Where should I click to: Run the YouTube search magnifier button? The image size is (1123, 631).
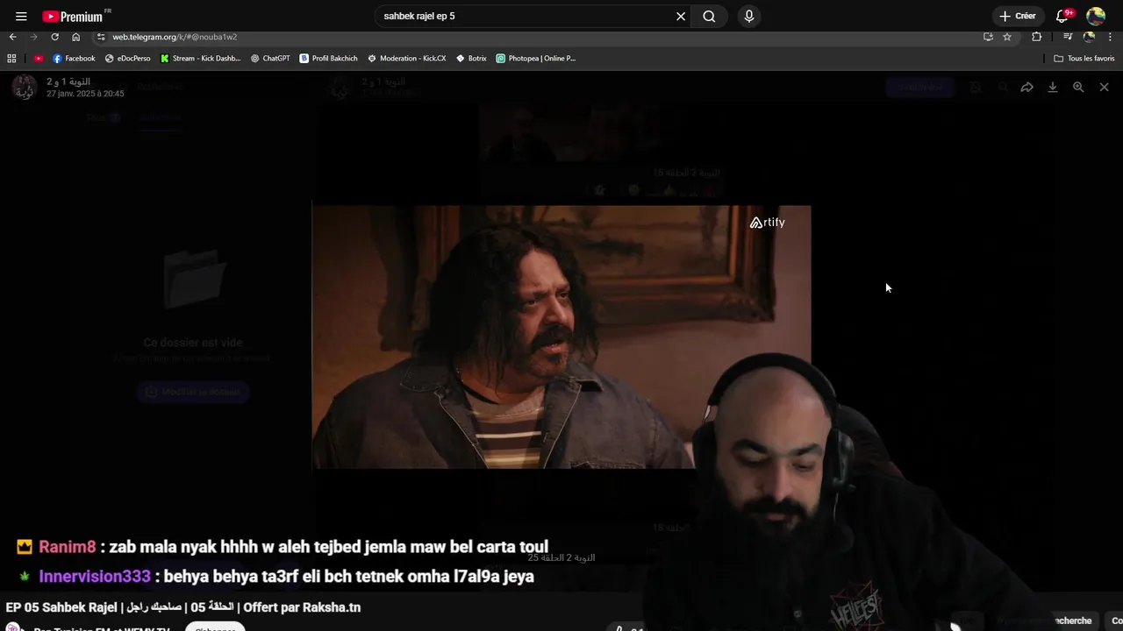point(709,16)
